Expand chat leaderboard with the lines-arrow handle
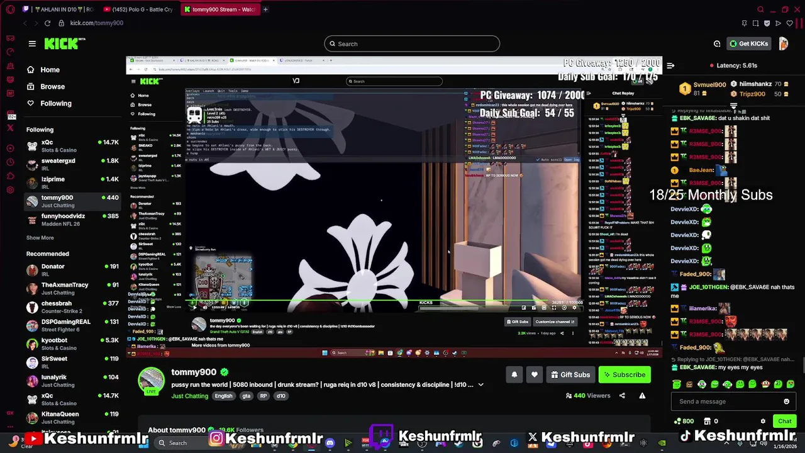This screenshot has width=805, height=453. click(x=733, y=106)
